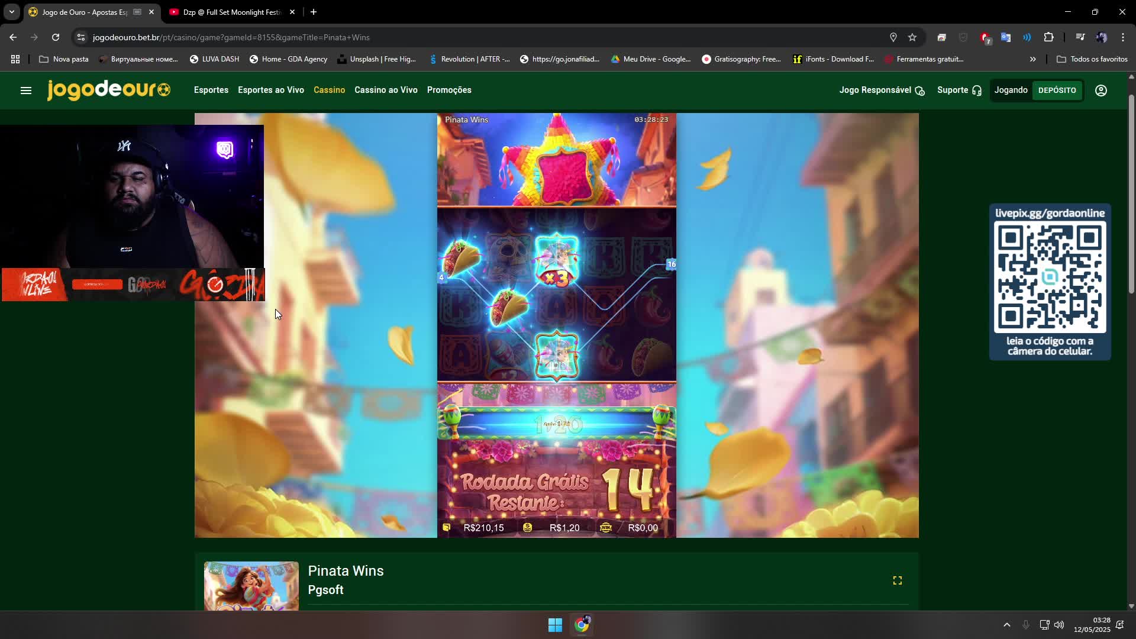Click the browser back arrow
Screen dimensions: 1136x639
(13, 37)
